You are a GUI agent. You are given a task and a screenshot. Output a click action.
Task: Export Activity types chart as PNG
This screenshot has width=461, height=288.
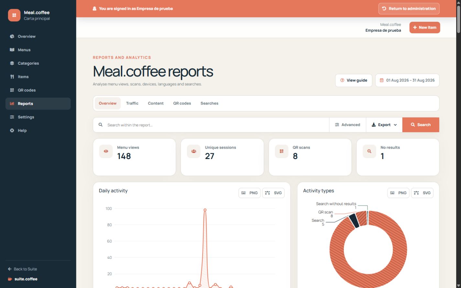398,193
